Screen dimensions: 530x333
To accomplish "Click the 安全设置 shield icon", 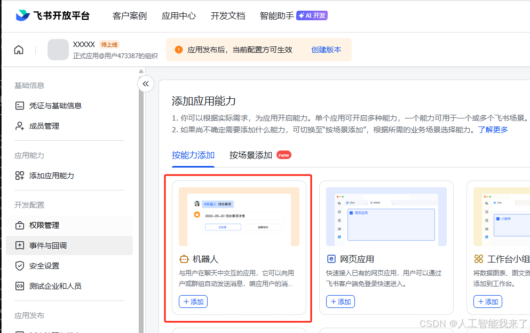I will [20, 266].
